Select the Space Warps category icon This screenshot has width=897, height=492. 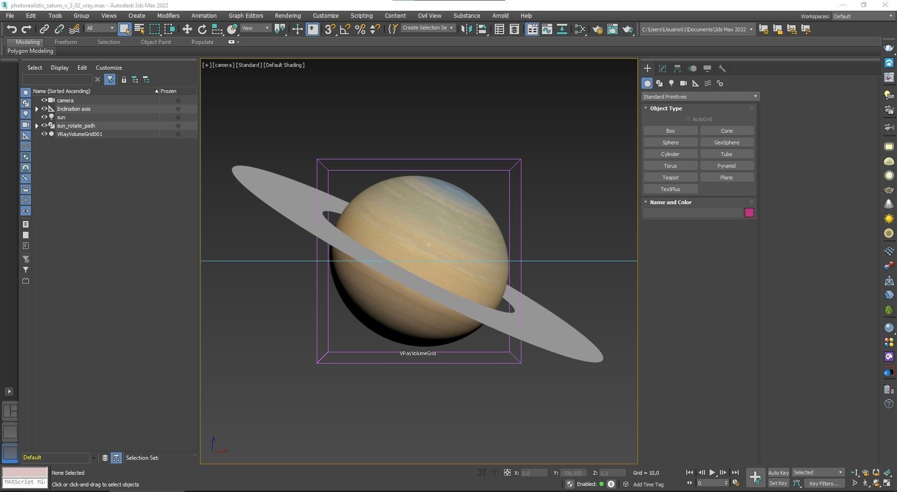[708, 83]
